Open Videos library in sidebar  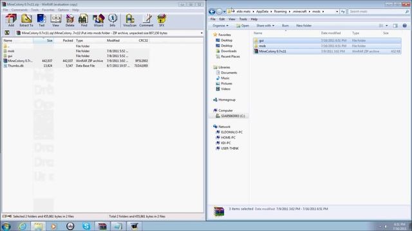tap(223, 89)
